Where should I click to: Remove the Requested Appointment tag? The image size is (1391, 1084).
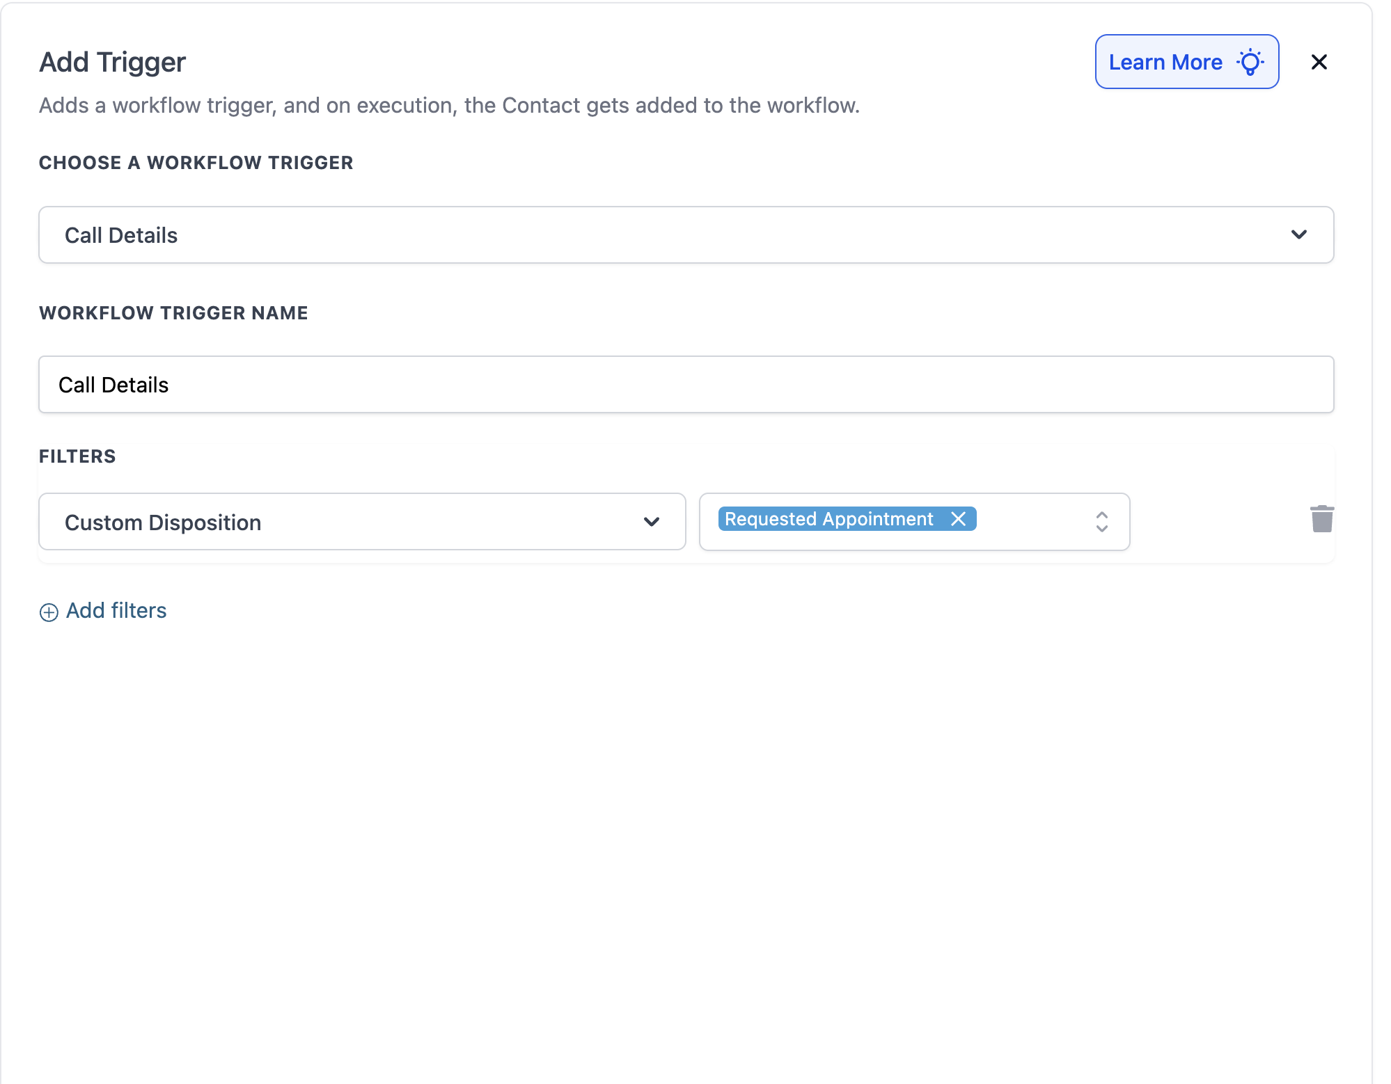coord(959,519)
